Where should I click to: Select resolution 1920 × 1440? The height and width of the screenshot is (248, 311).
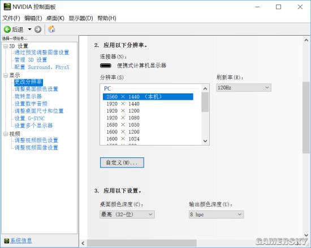[123, 104]
